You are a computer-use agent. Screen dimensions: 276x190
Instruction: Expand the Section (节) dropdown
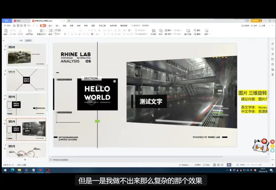coord(58,34)
